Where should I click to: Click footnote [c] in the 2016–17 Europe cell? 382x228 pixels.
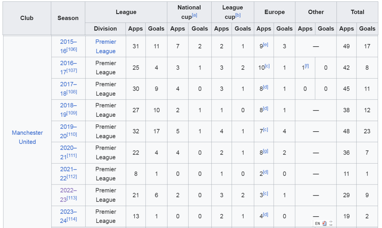[267, 66]
